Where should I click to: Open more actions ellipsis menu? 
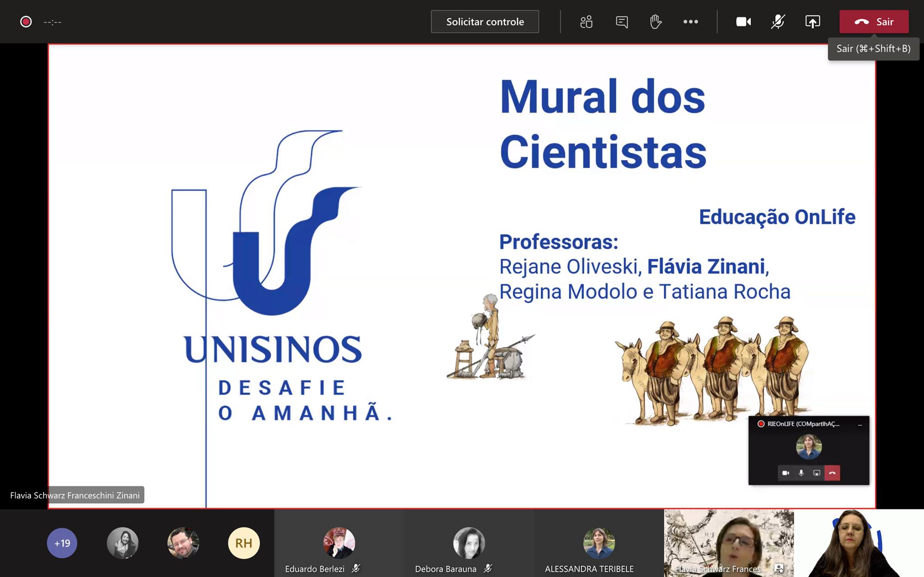(690, 22)
